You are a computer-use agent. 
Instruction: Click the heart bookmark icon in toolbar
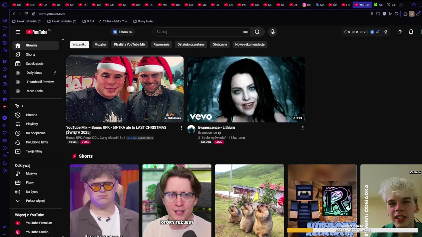[x=397, y=14]
